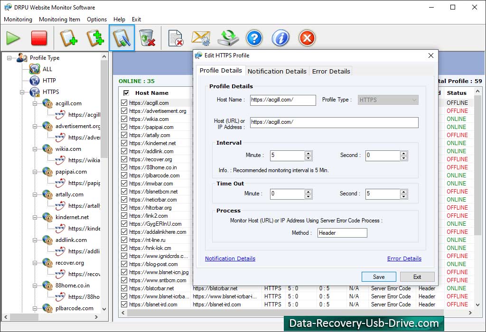Collapse the acgill.com tree node
The width and height of the screenshot is (486, 332).
(35, 103)
